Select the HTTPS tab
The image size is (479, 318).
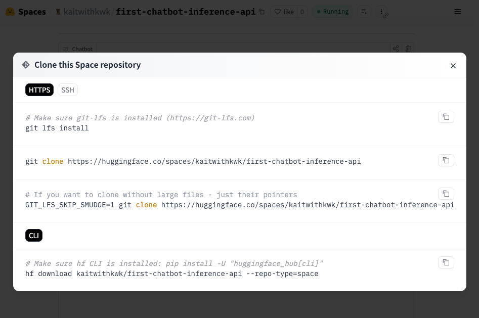[x=39, y=90]
